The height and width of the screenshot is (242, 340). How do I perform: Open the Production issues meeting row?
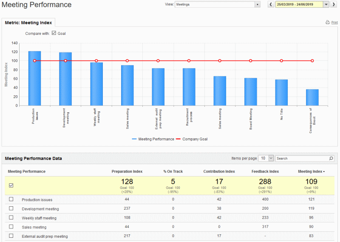[37, 199]
